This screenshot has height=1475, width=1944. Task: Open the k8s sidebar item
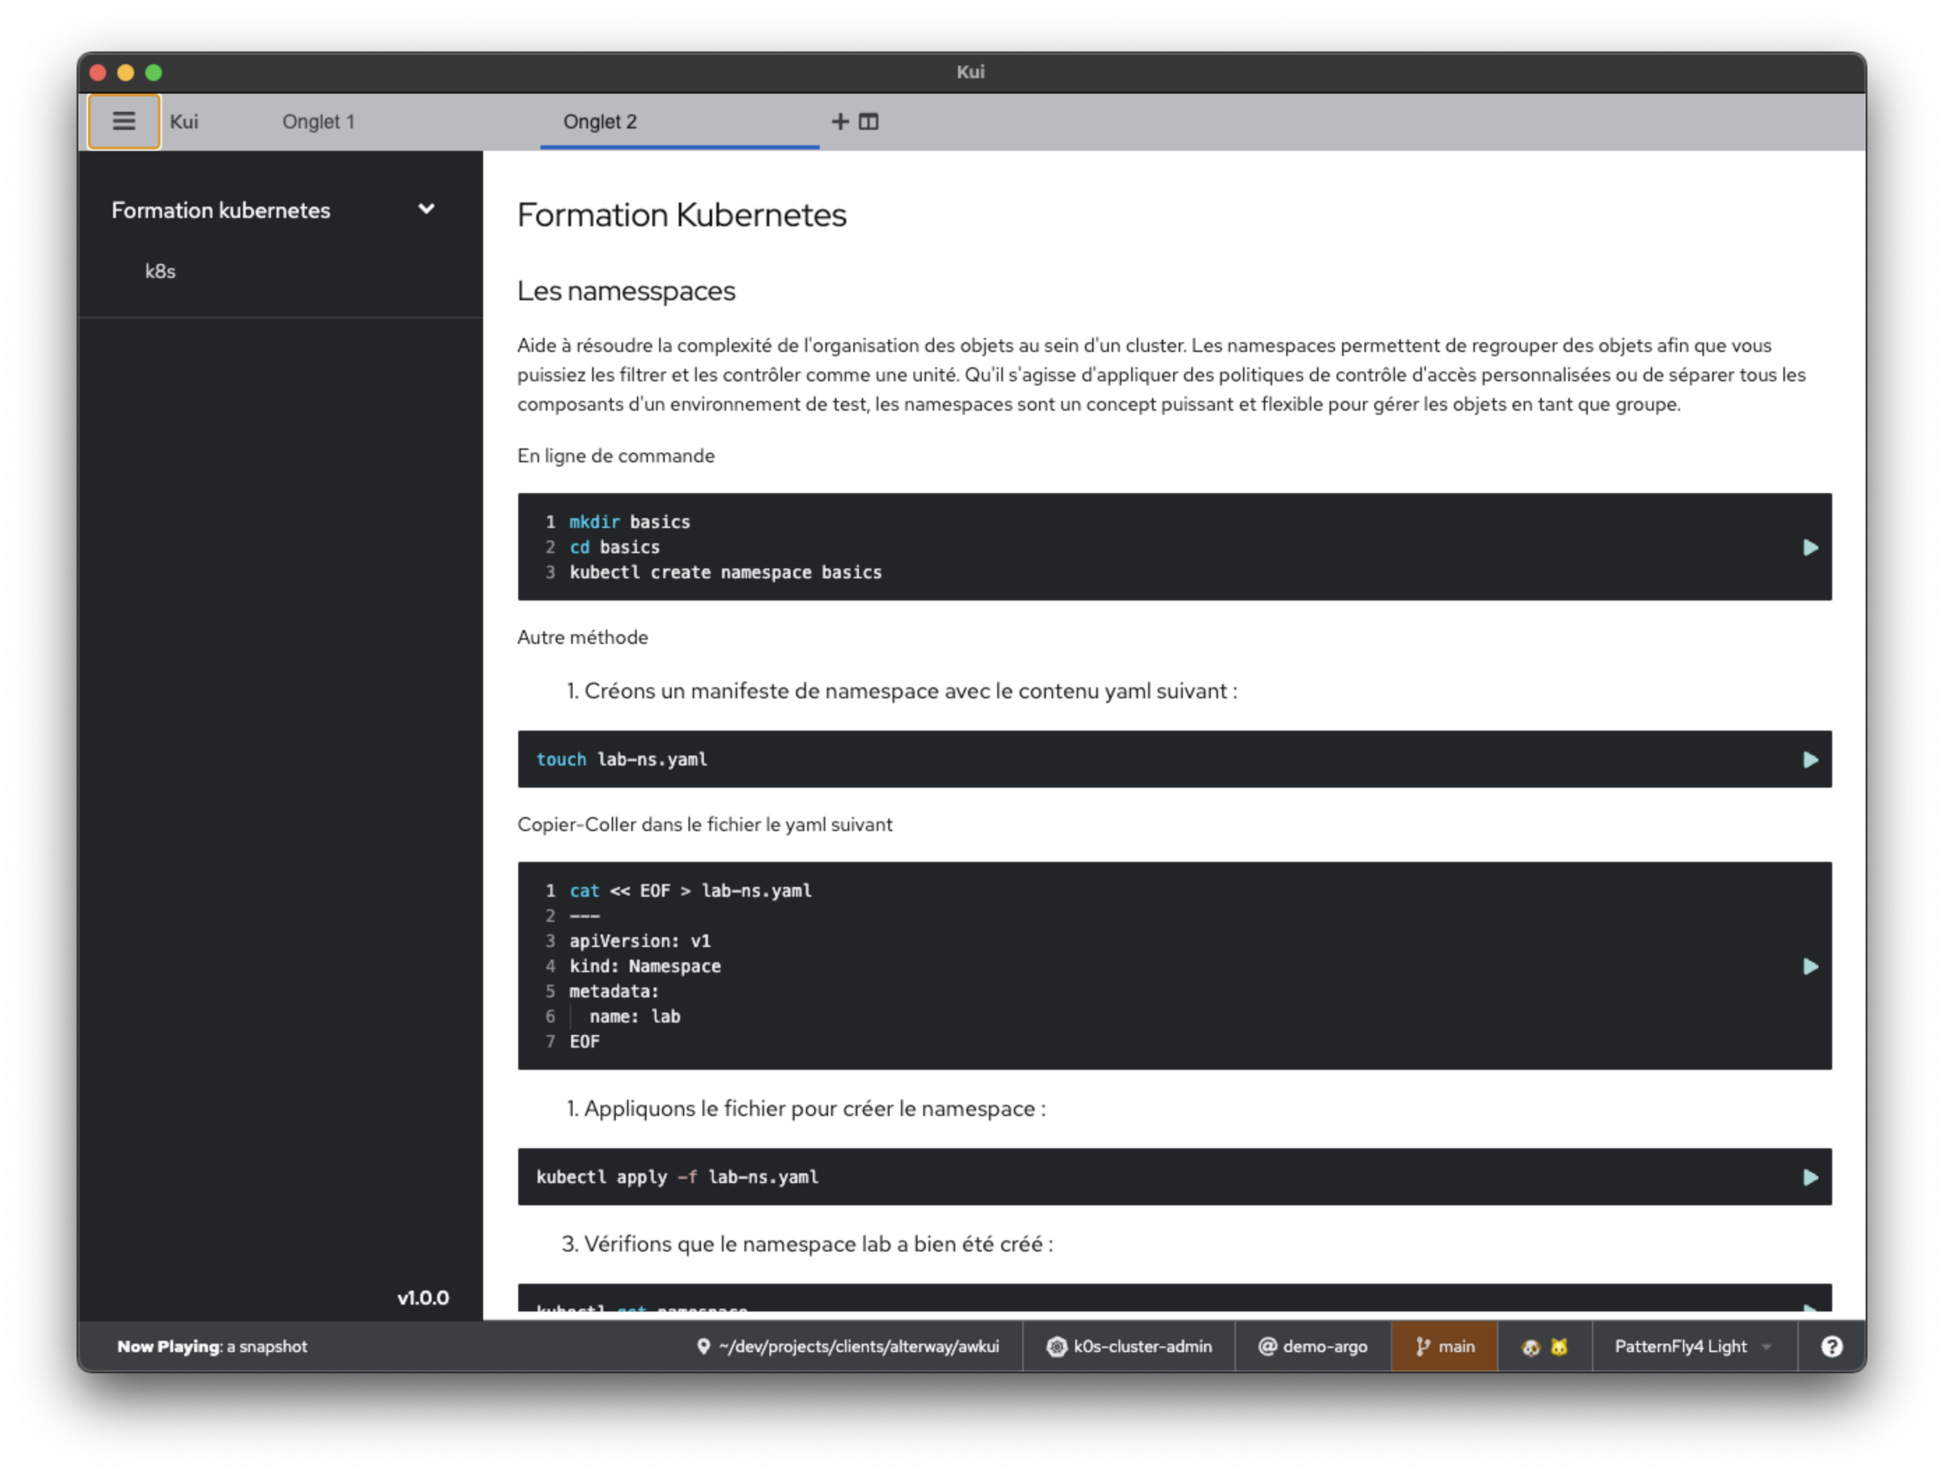coord(160,271)
